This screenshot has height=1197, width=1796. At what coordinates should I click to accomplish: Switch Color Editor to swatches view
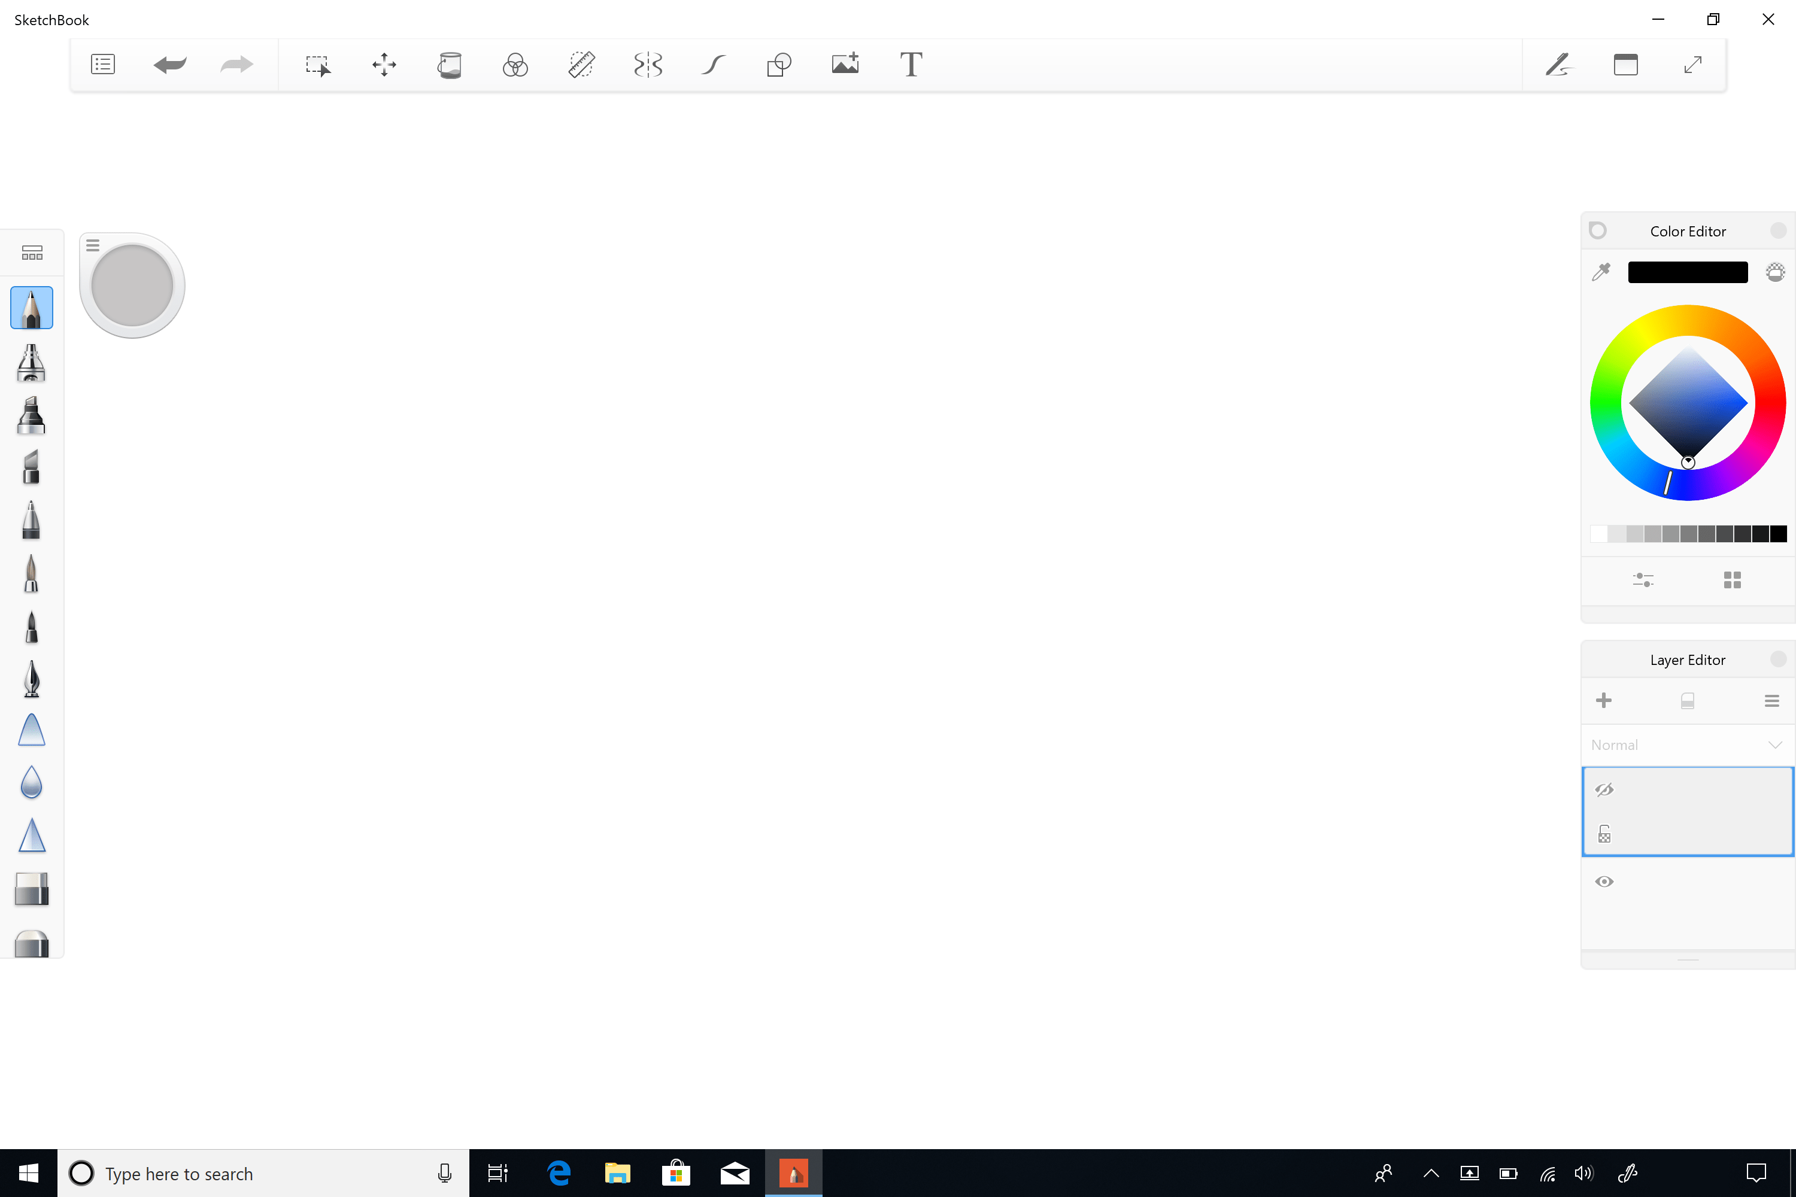pyautogui.click(x=1732, y=580)
